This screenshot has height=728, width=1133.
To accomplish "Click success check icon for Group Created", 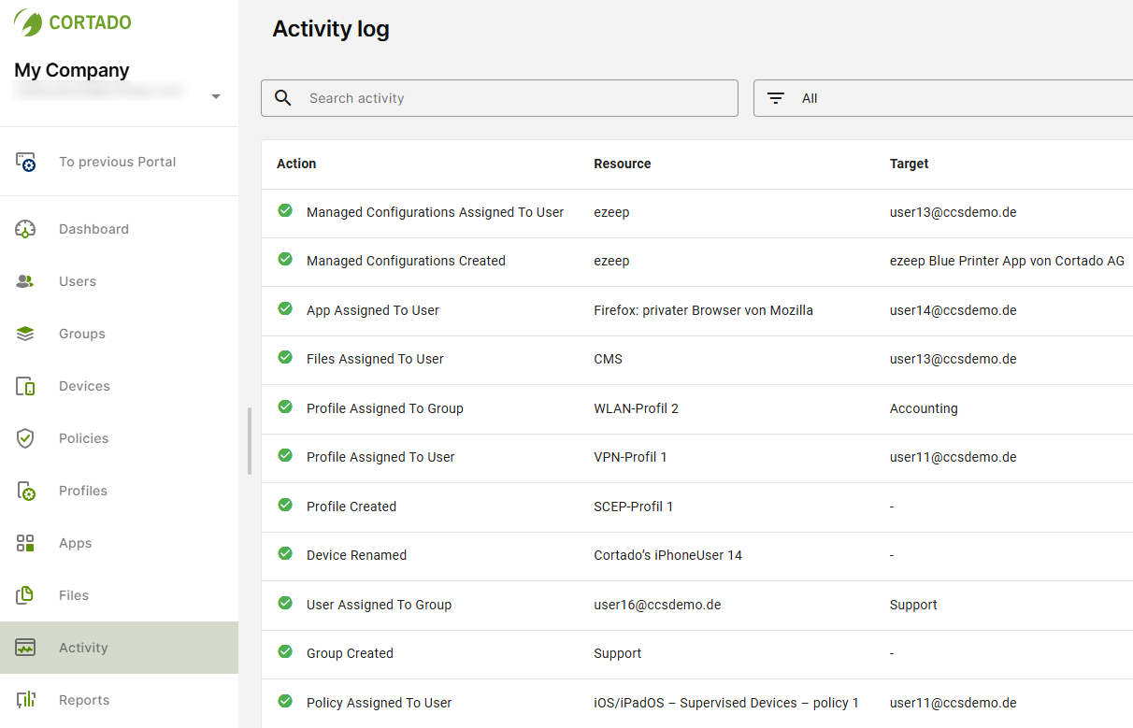I will click(x=285, y=651).
